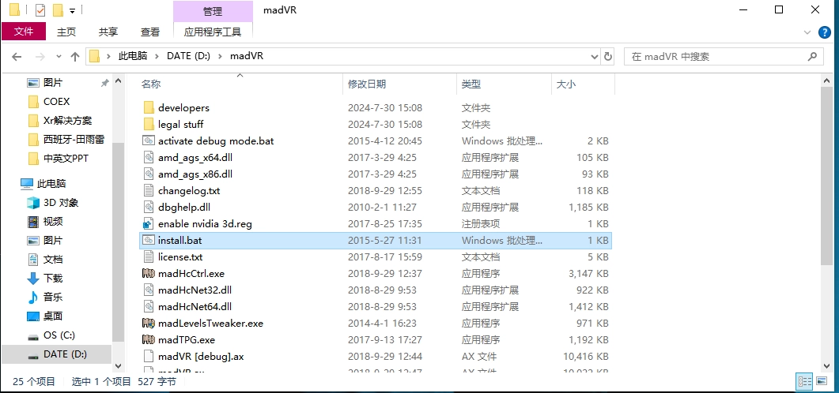Click 此电脑 in the address bar

[133, 56]
